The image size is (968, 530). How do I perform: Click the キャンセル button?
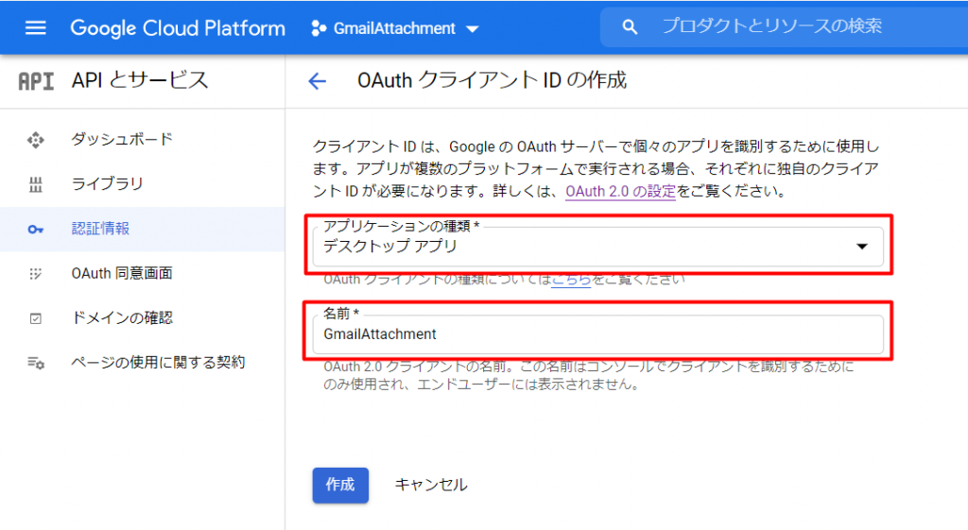click(431, 485)
